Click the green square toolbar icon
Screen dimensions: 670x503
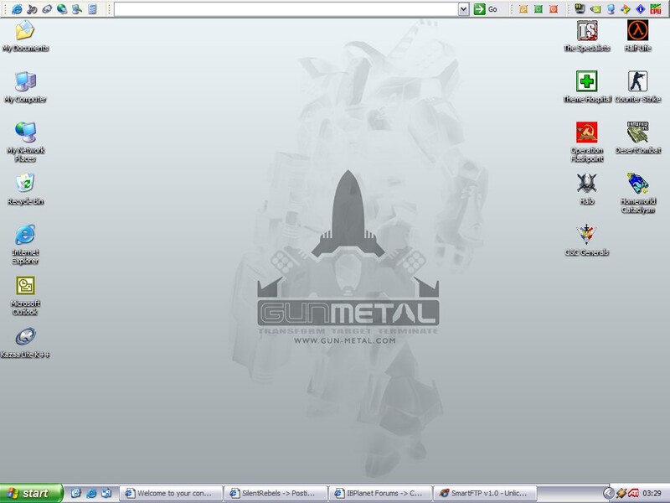point(539,9)
